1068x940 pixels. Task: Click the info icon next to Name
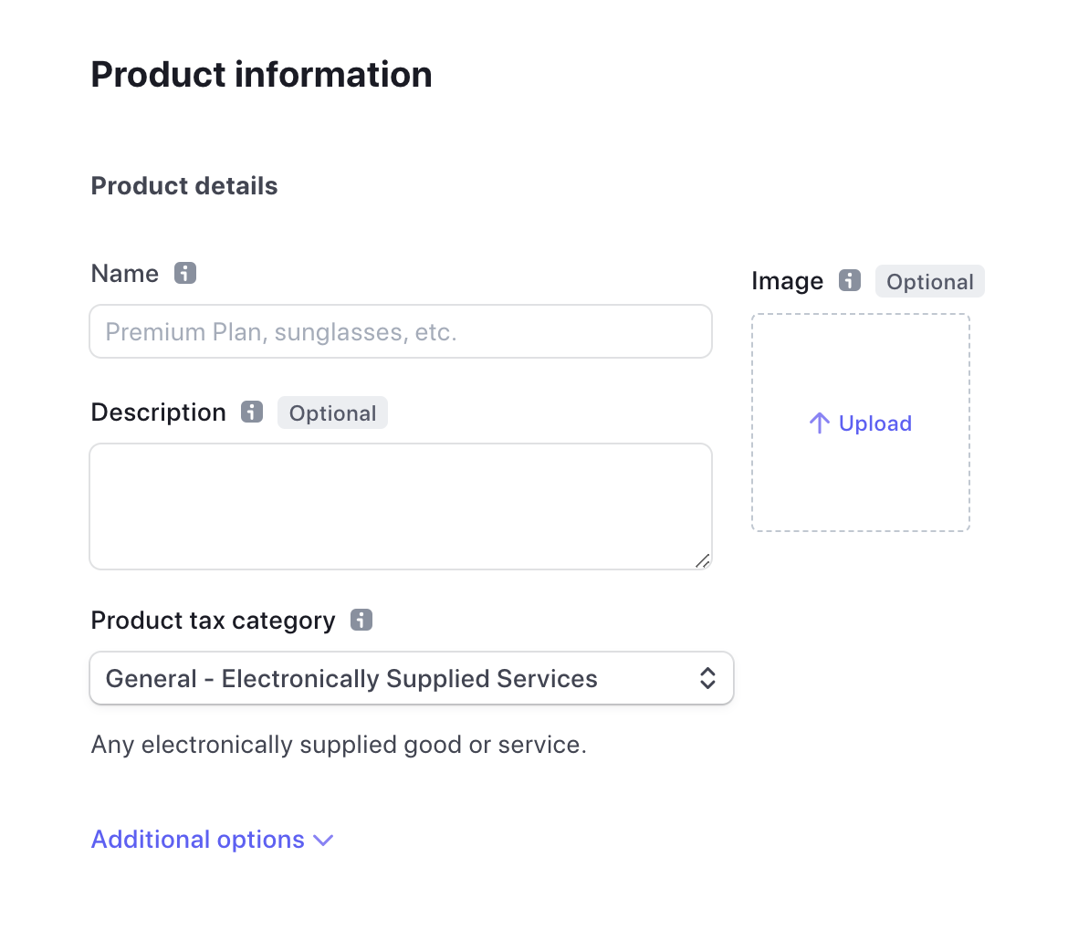tap(185, 273)
